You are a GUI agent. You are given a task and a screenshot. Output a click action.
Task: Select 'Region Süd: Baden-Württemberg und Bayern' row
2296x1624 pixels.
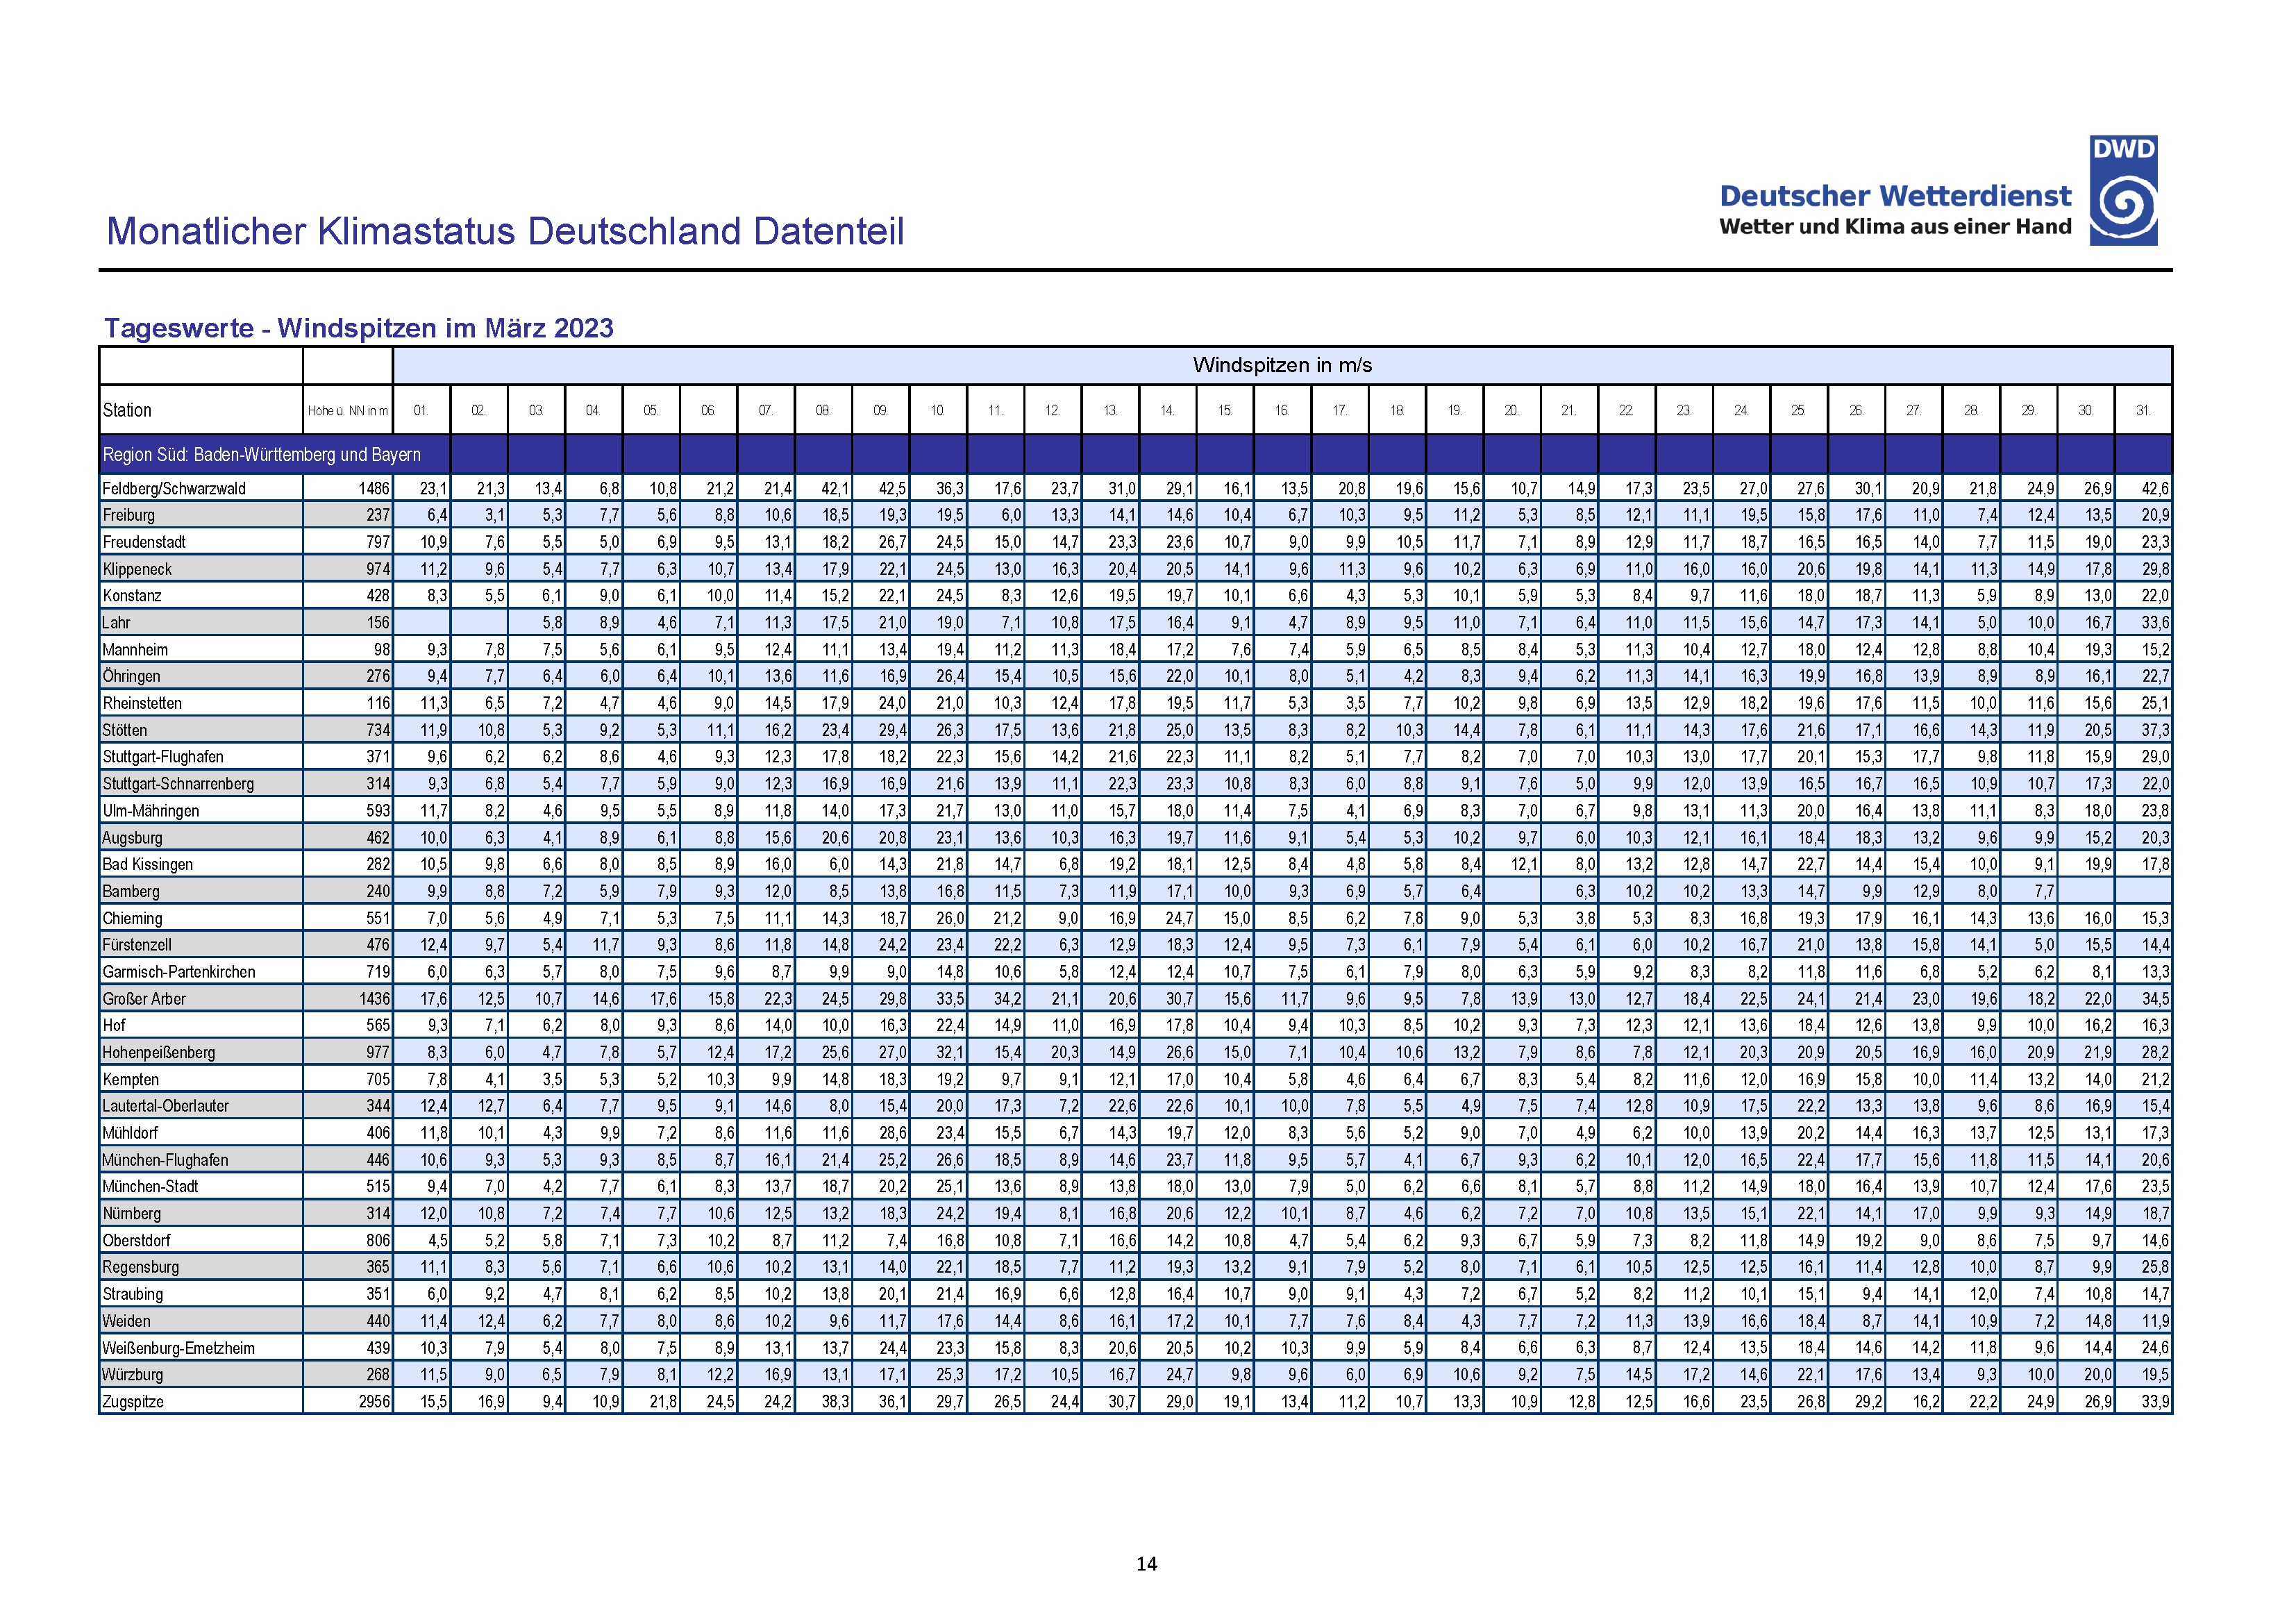tap(1136, 454)
